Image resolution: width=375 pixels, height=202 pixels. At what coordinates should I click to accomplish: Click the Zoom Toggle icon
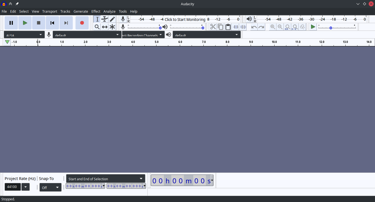tap(302, 27)
